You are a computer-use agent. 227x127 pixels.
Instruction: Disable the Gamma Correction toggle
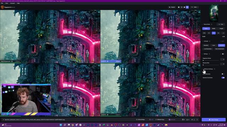(x=223, y=78)
